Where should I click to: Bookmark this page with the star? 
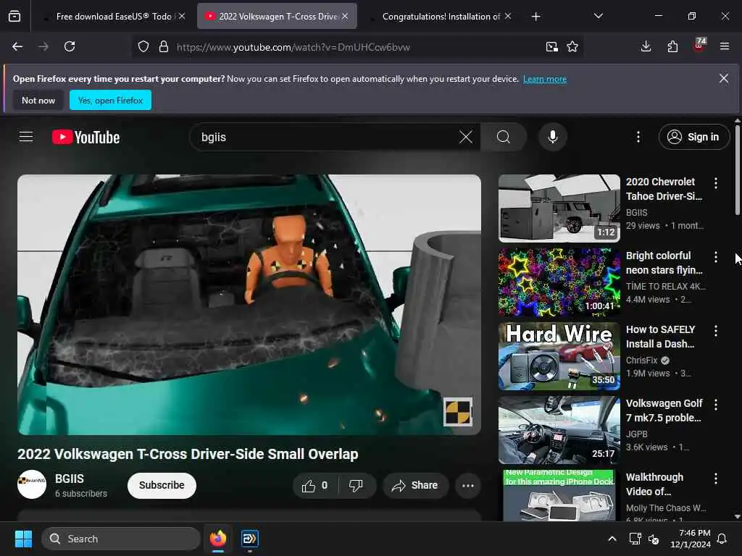coord(572,47)
